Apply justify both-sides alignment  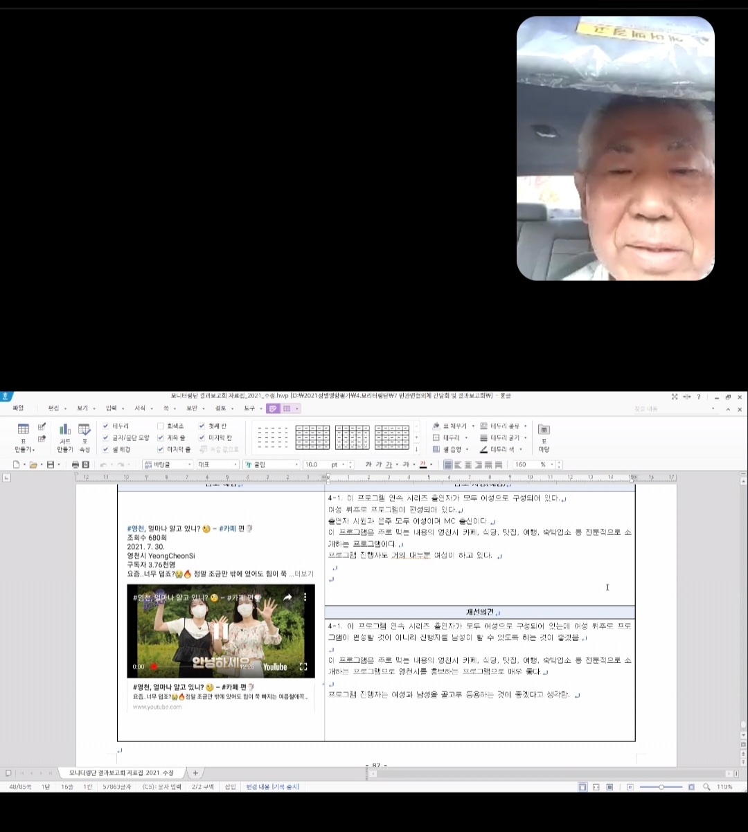(448, 464)
